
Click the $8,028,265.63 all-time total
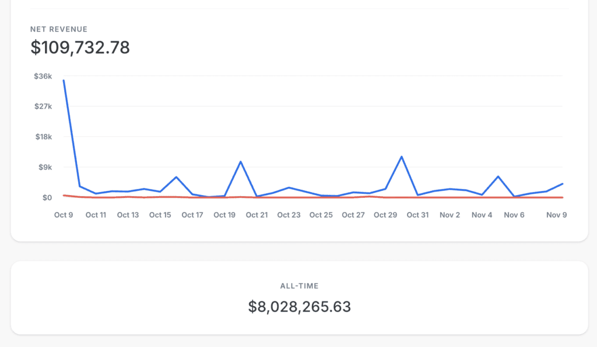[298, 305]
